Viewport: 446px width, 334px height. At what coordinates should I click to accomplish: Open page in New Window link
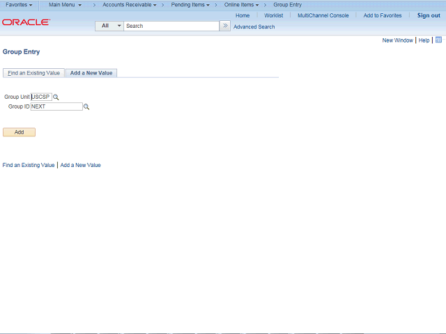[397, 40]
